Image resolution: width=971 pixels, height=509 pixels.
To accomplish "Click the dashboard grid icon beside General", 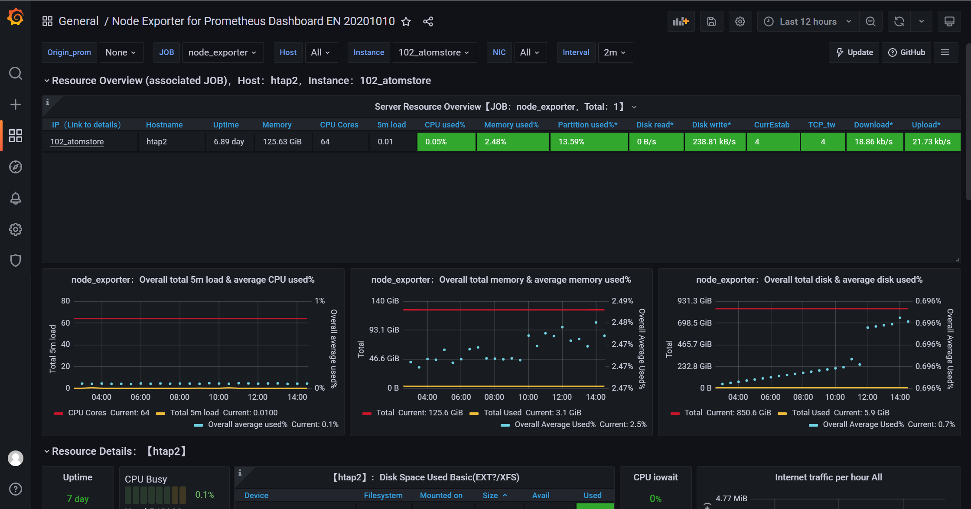I will [47, 21].
